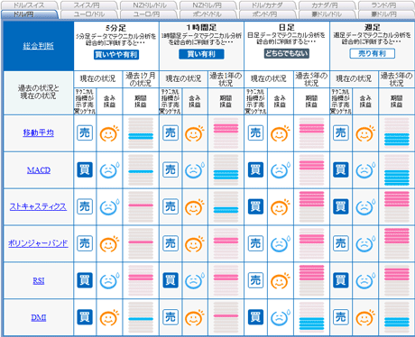This screenshot has height=337, width=415.
Task: Open the 移動平均 link
Action: (x=39, y=132)
